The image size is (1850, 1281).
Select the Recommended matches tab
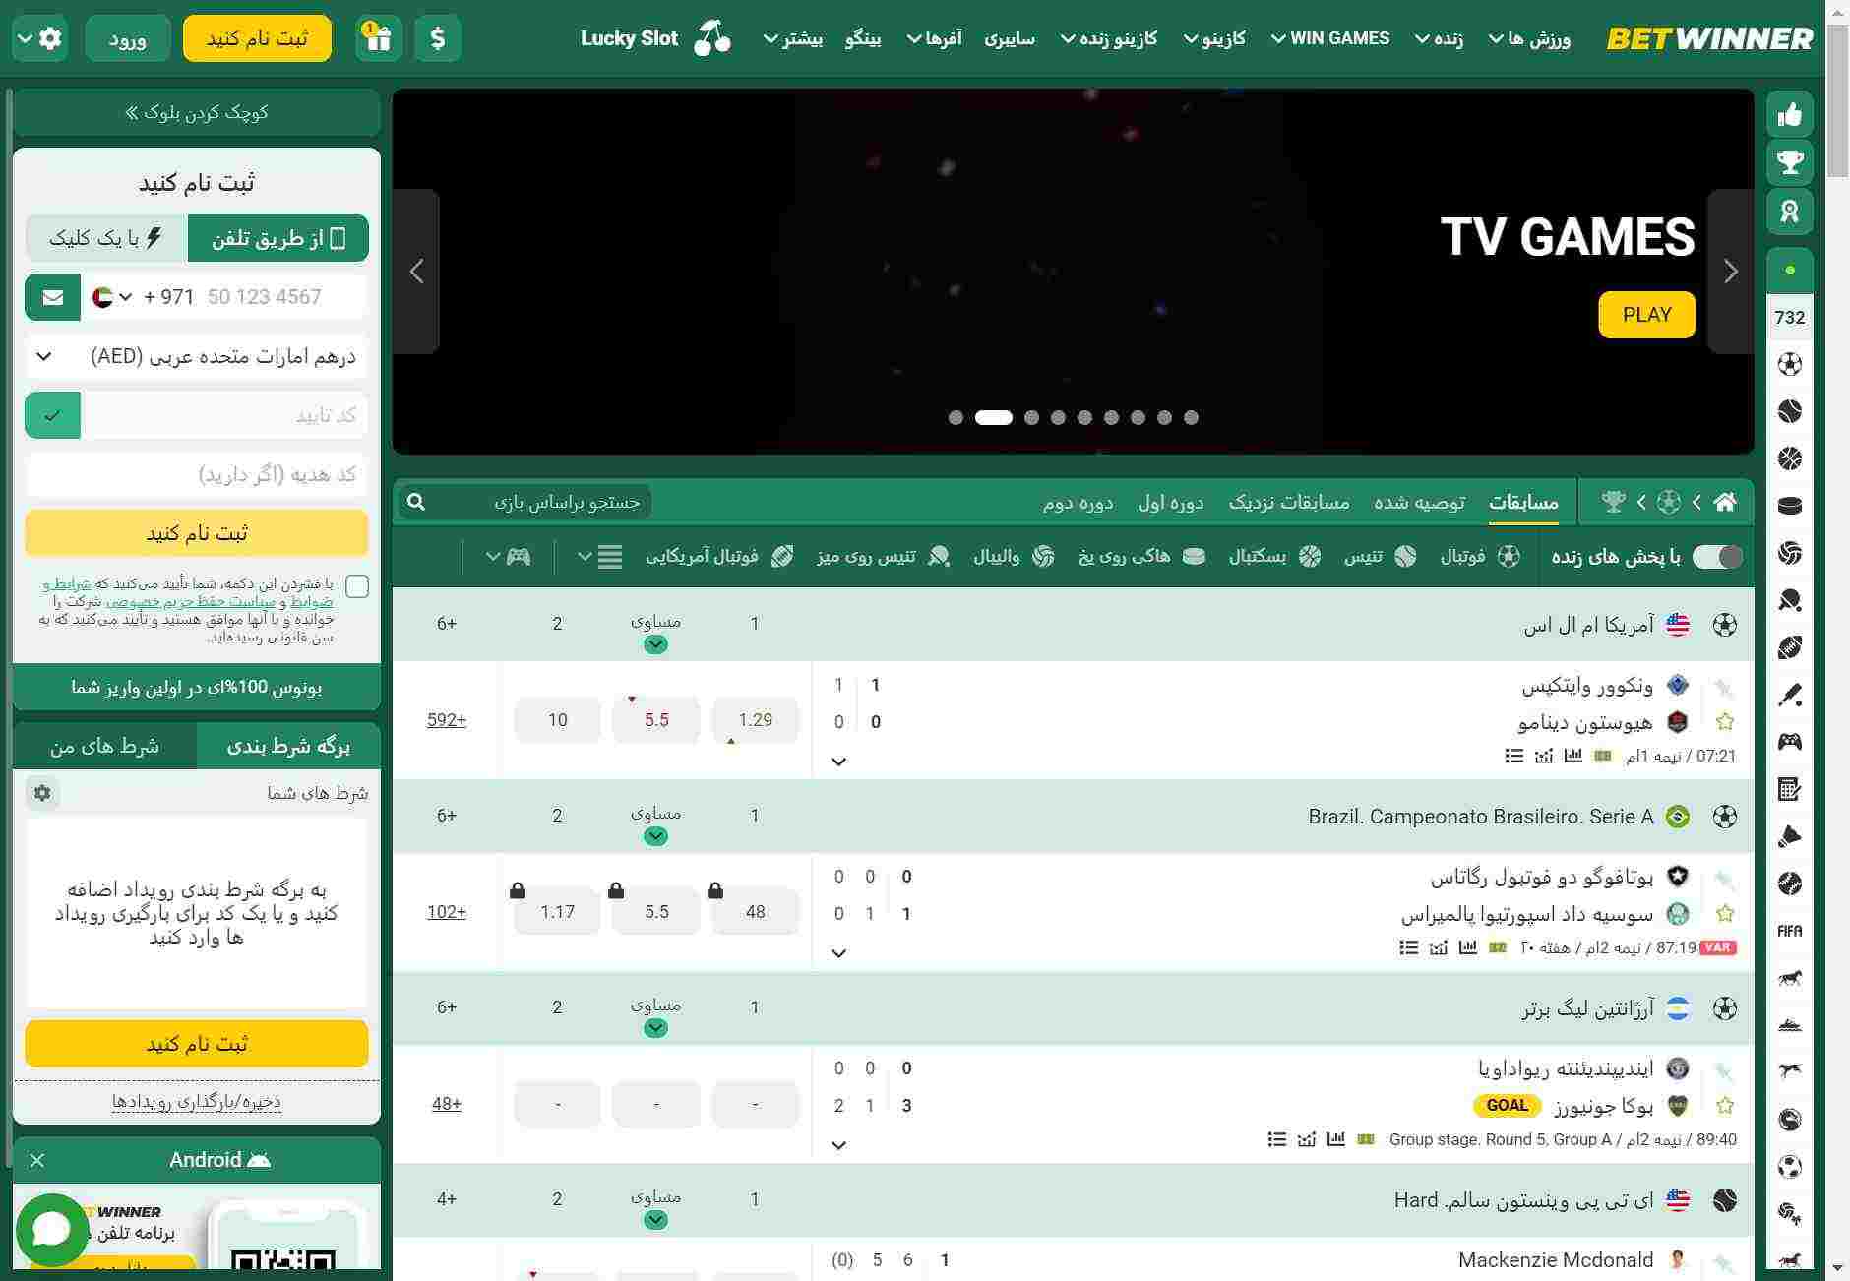click(x=1419, y=503)
